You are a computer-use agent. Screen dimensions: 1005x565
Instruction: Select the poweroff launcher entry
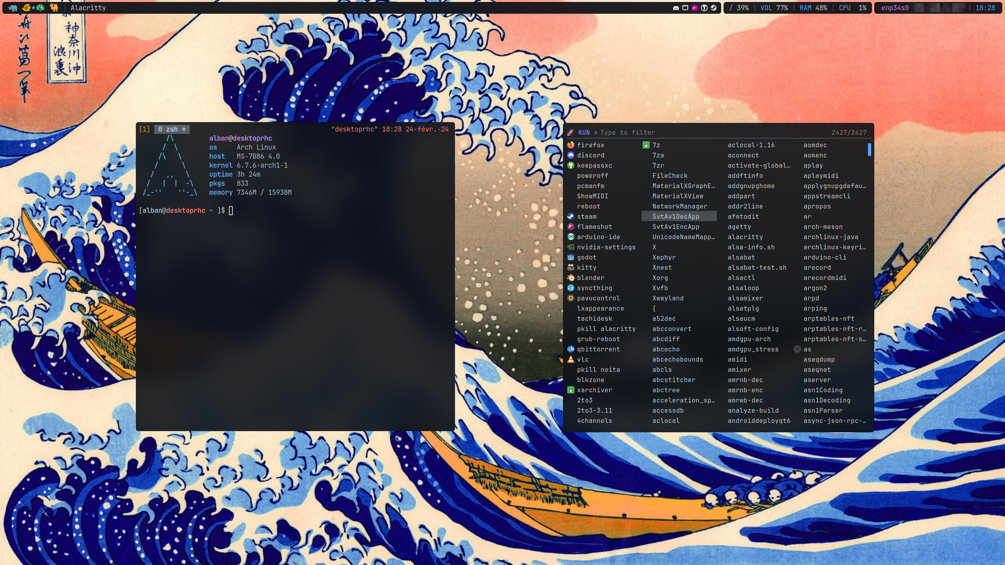pos(592,176)
